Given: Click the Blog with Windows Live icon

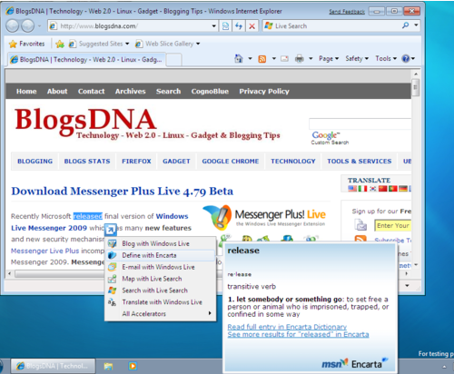Looking at the screenshot, I should (x=113, y=243).
